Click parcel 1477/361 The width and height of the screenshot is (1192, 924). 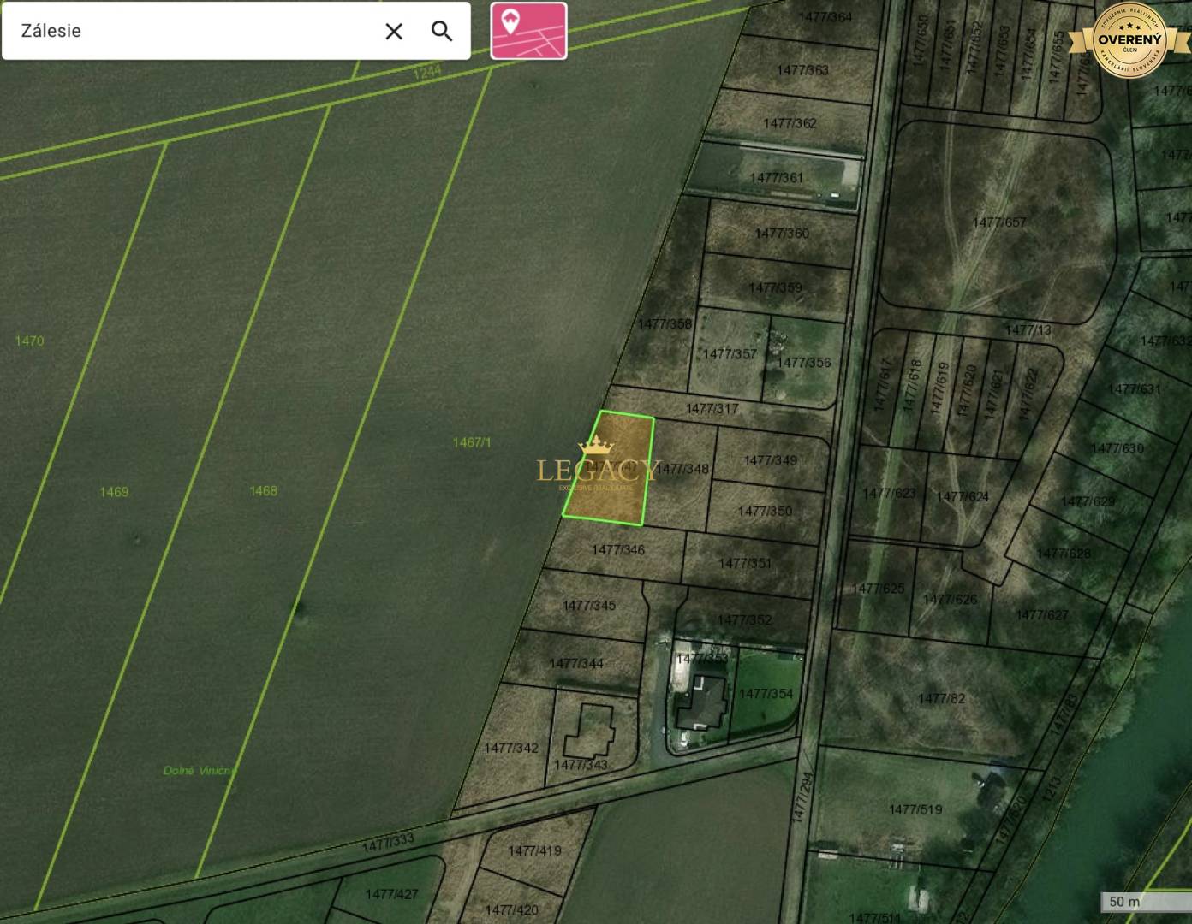pyautogui.click(x=777, y=178)
